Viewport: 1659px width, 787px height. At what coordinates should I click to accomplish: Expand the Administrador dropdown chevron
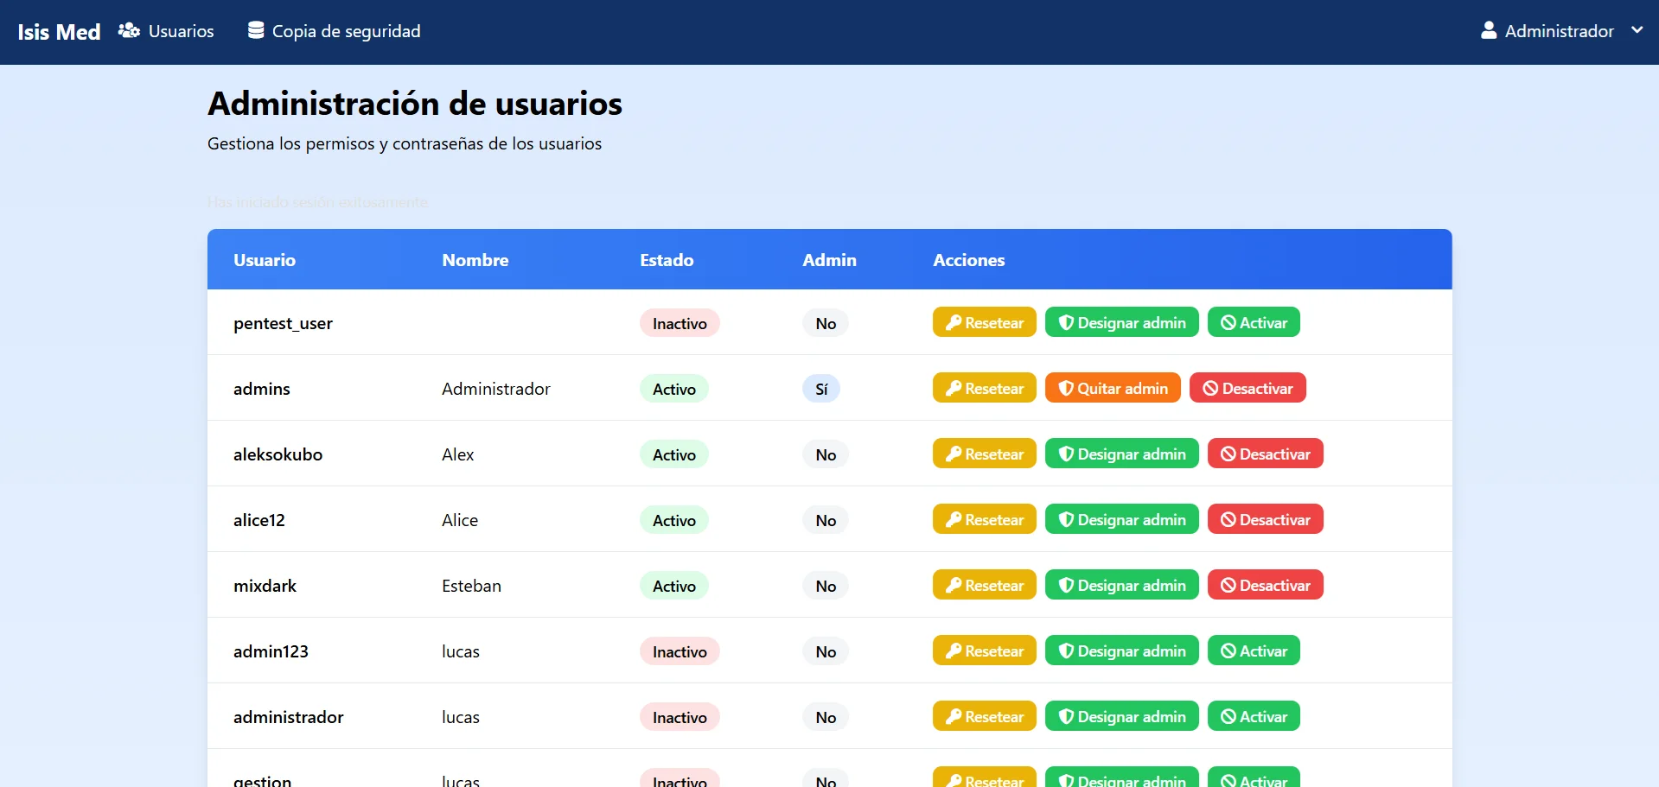(x=1637, y=30)
